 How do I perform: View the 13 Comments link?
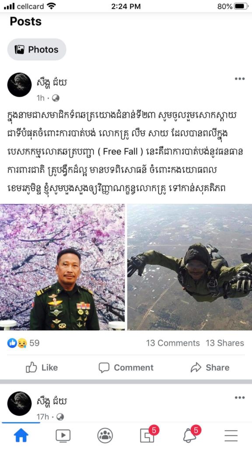(x=173, y=343)
